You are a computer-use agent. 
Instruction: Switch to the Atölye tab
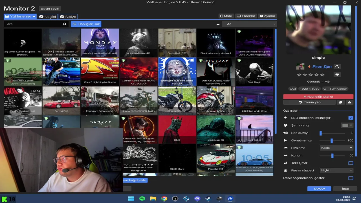pyautogui.click(x=68, y=17)
